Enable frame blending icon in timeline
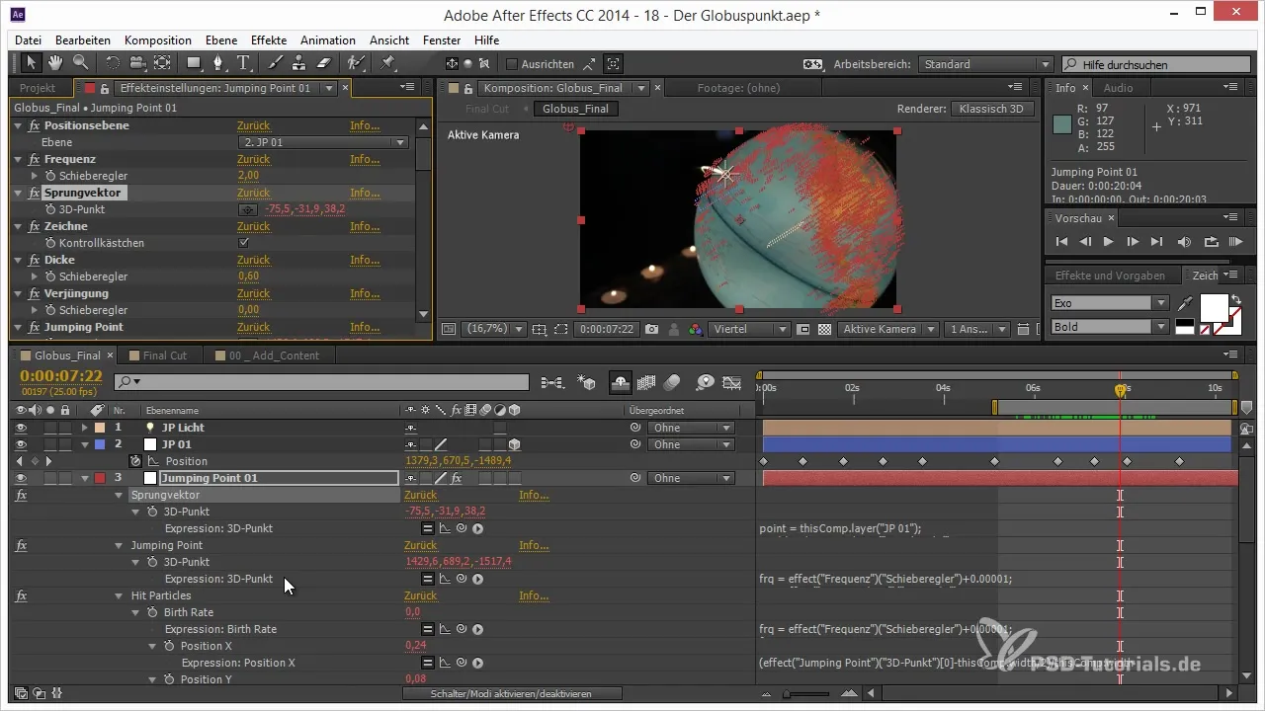 click(x=648, y=382)
